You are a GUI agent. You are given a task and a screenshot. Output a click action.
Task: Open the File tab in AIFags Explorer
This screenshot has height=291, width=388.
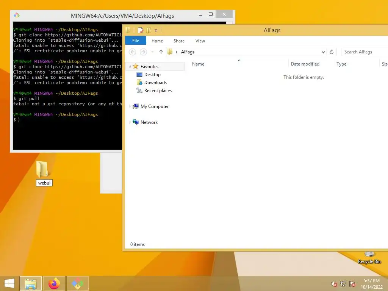(136, 41)
